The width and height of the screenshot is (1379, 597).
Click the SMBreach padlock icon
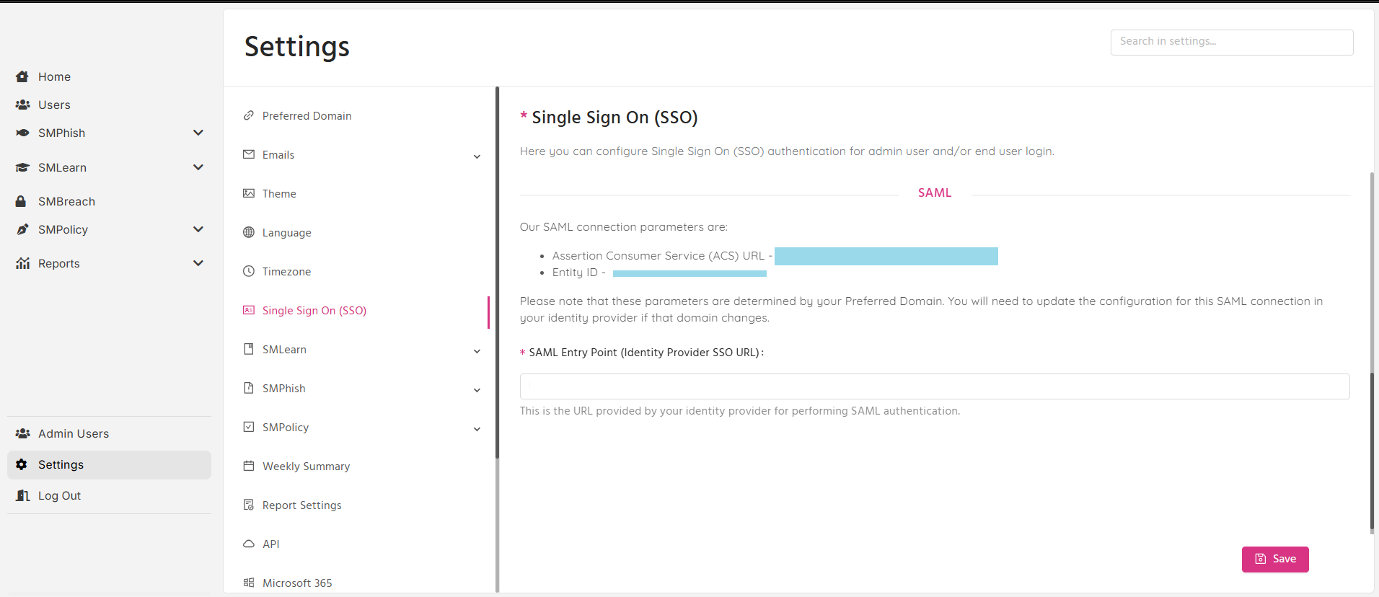click(x=21, y=201)
